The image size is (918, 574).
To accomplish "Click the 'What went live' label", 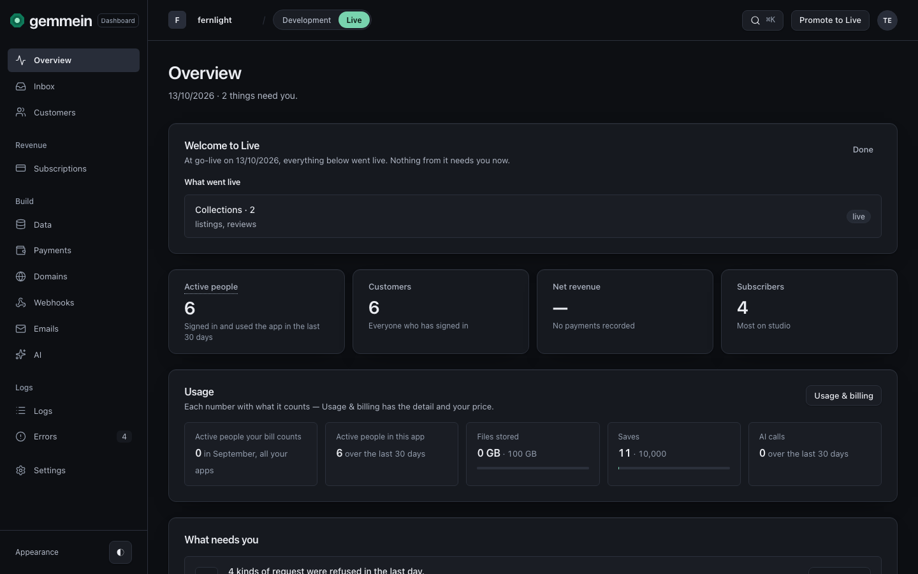I will click(x=212, y=182).
